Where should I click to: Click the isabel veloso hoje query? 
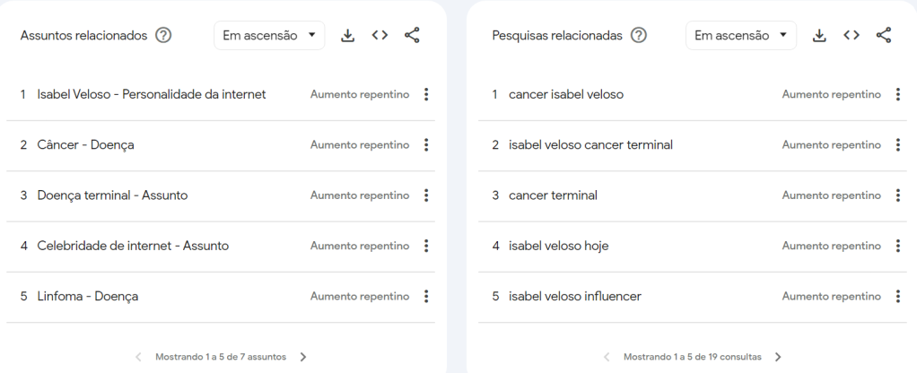558,246
